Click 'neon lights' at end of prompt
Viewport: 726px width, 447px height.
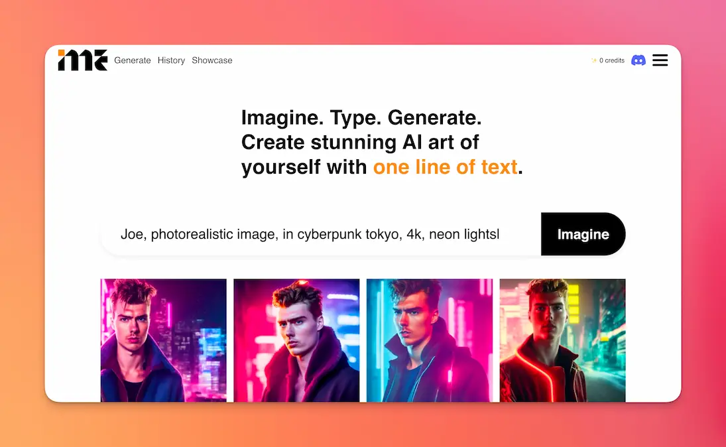click(x=464, y=234)
